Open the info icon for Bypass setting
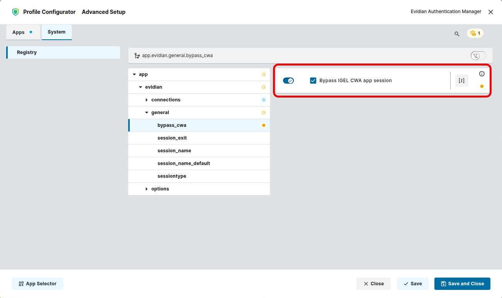502x298 pixels. (x=482, y=74)
